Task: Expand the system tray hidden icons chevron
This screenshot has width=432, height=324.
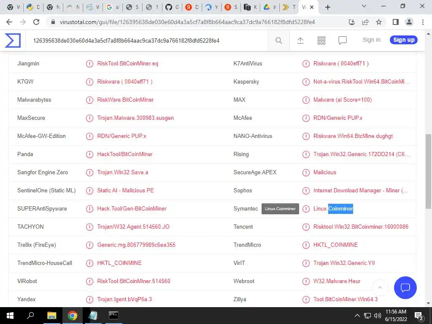Action: coord(357,316)
